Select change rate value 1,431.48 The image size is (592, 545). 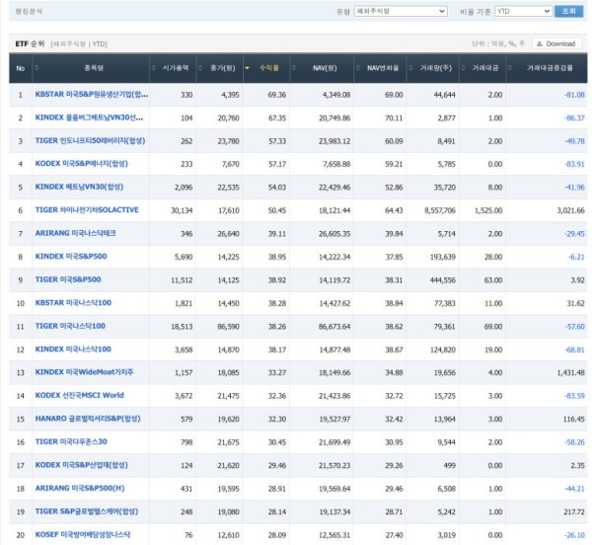click(570, 373)
